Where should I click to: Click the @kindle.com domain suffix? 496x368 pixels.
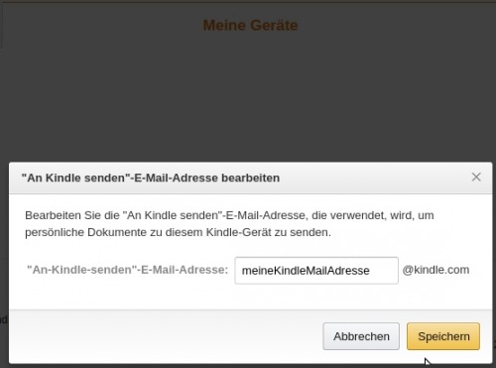435,270
